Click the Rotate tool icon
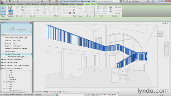This screenshot has height=96, width=171. coord(54,12)
